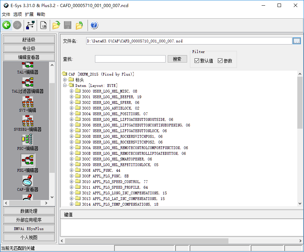This screenshot has height=252, width=304.
Task: Select row 3008 USER_LOG_HKL_ROCKERSWITCHPOS1
Action: click(122, 136)
